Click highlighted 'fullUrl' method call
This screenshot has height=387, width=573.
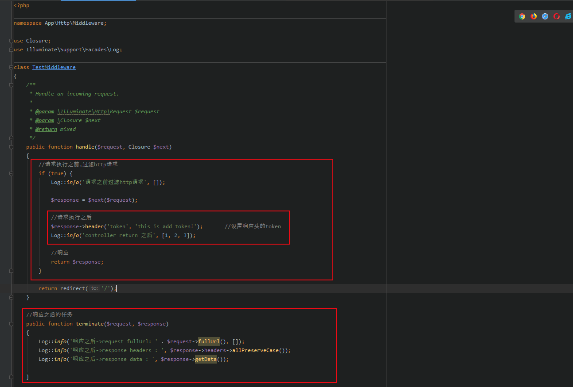[209, 341]
